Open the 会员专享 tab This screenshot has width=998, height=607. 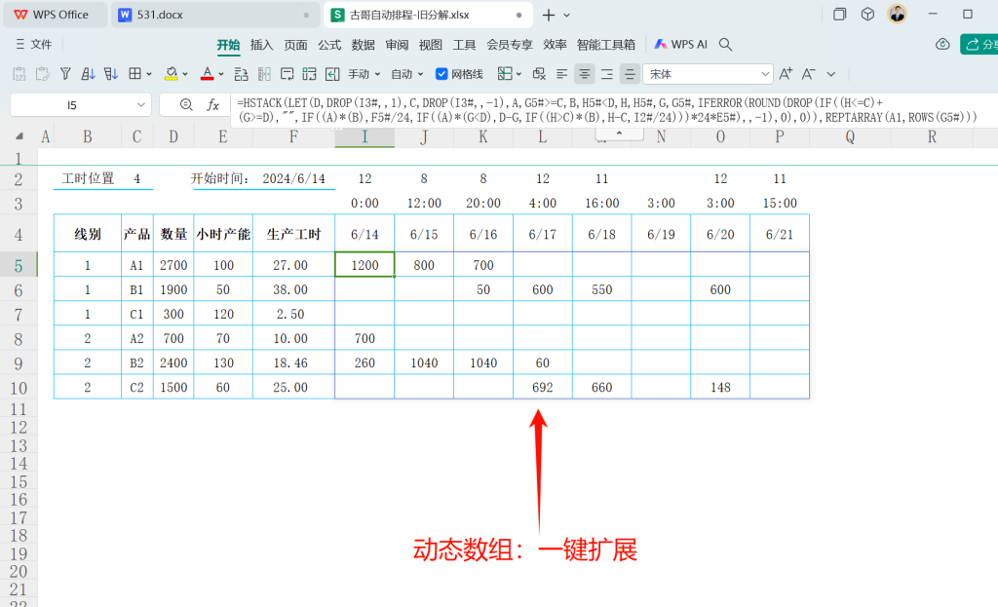click(x=509, y=45)
